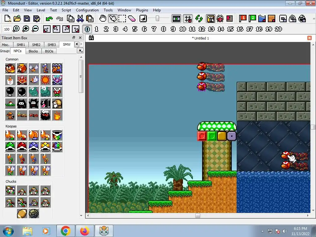This screenshot has height=237, width=316.
Task: Toggle the music note button
Action: (x=143, y=19)
